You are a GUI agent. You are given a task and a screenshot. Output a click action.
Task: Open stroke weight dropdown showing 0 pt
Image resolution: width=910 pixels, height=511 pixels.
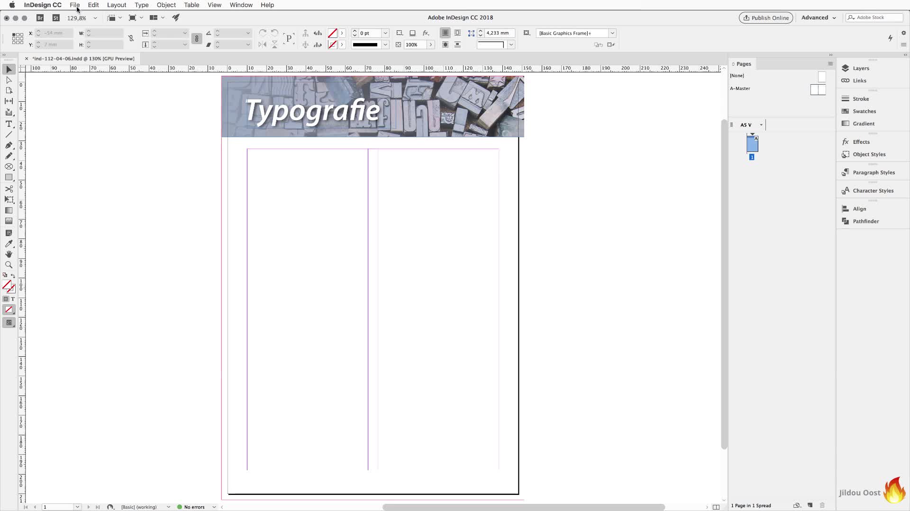pos(385,33)
